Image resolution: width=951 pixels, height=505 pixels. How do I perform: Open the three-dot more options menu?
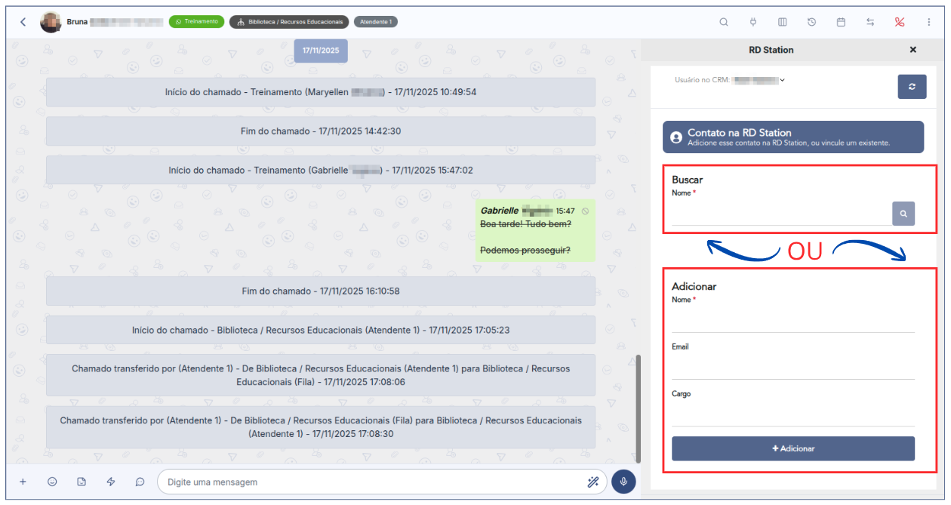point(929,22)
